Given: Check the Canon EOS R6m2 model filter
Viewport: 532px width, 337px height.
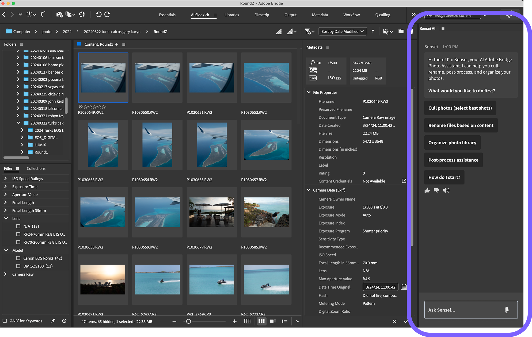Looking at the screenshot, I should pos(18,258).
